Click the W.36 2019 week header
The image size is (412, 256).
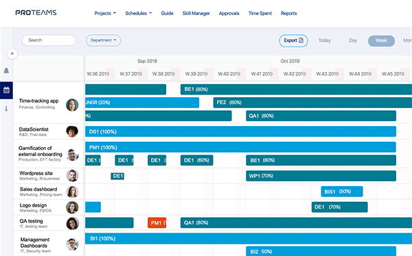(98, 74)
